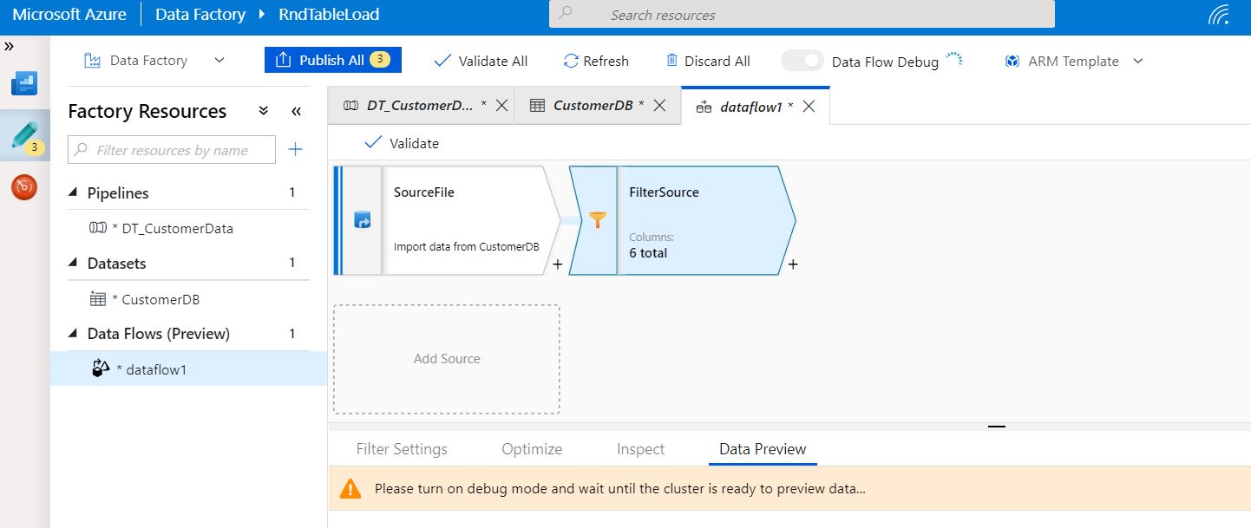Focus the Search resources field
The image size is (1251, 528).
(x=802, y=15)
